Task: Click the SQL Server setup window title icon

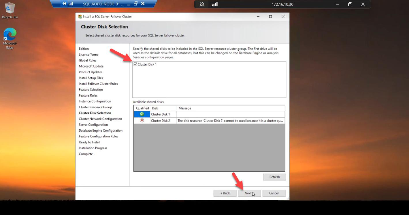Action: (80, 16)
